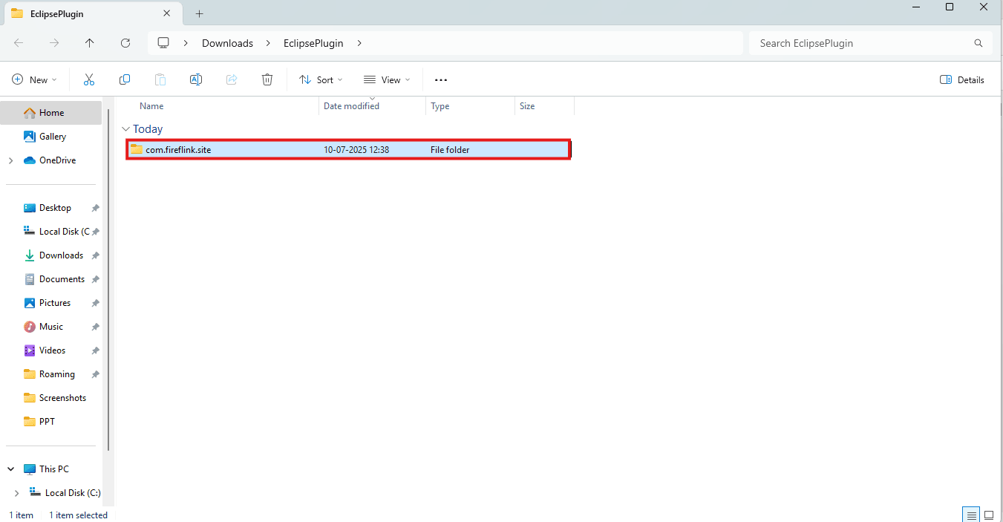The image size is (1003, 522).
Task: Click the Copy icon in toolbar
Action: [125, 79]
